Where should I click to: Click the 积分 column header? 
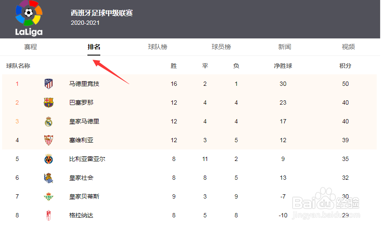(x=345, y=66)
